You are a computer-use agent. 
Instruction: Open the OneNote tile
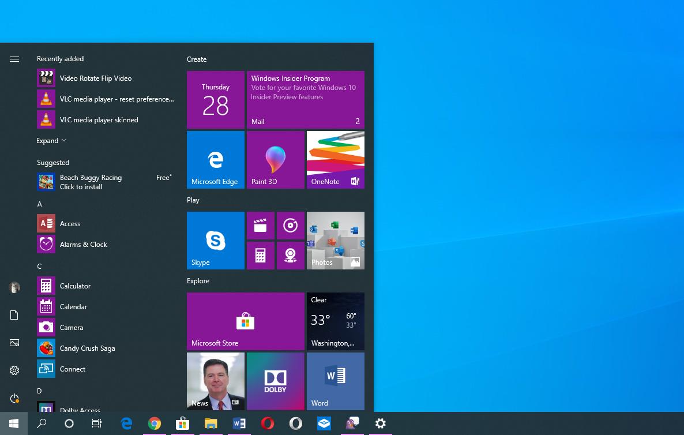coord(335,159)
